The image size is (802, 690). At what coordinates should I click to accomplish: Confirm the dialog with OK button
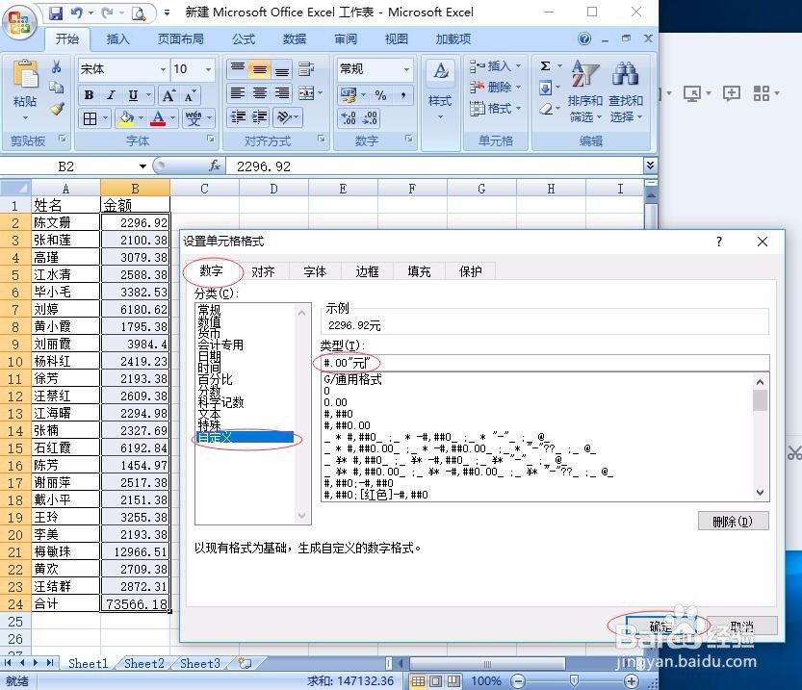point(660,626)
